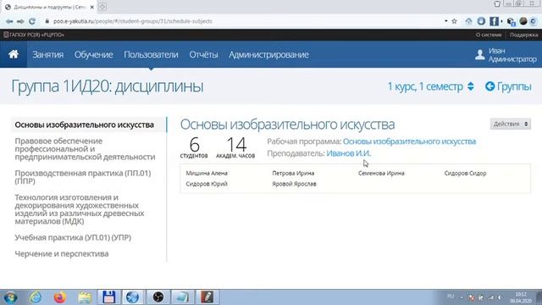
Task: Click student Сидоров Юрий
Action: 207,184
